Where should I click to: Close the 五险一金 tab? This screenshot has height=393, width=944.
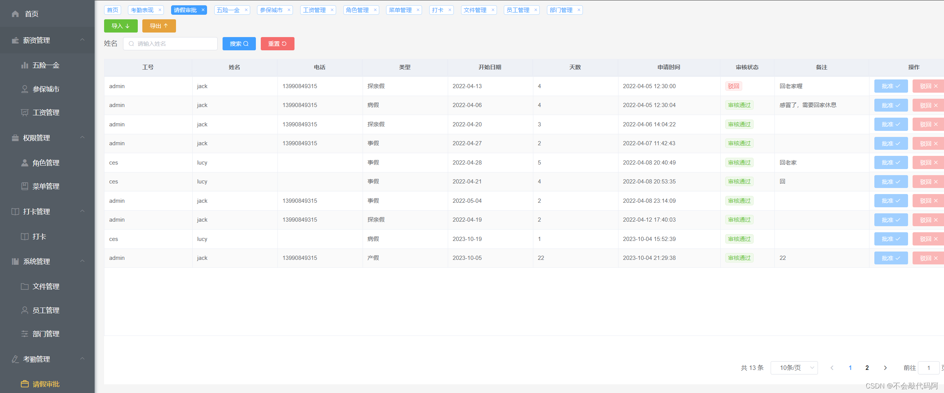246,10
